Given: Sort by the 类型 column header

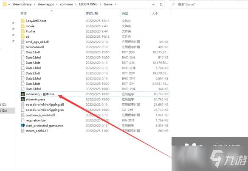Looking at the screenshot, I should coord(125,14).
